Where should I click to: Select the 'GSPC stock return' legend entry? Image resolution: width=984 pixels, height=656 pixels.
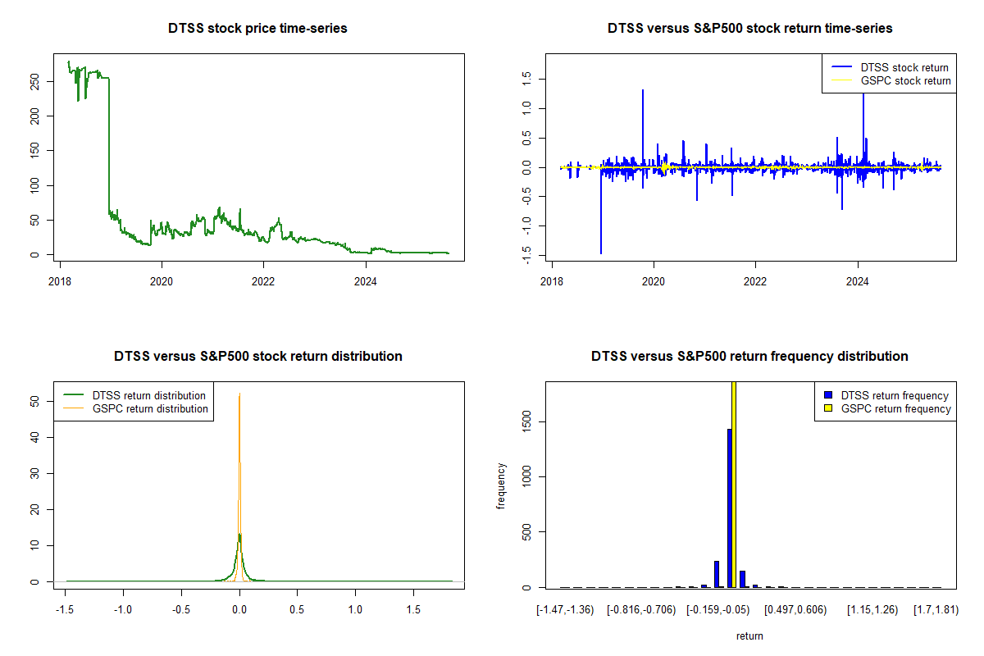tap(905, 81)
